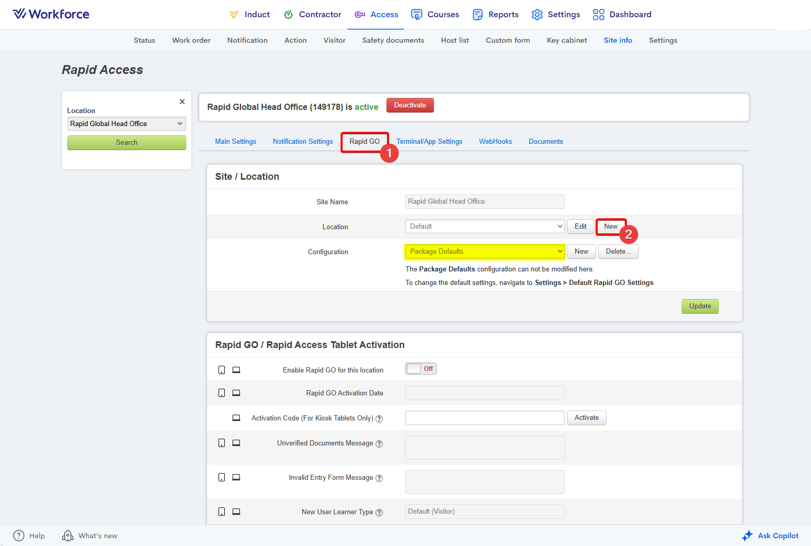The height and width of the screenshot is (546, 811).
Task: Show help for Invalid Entry Form Message
Action: pos(379,478)
